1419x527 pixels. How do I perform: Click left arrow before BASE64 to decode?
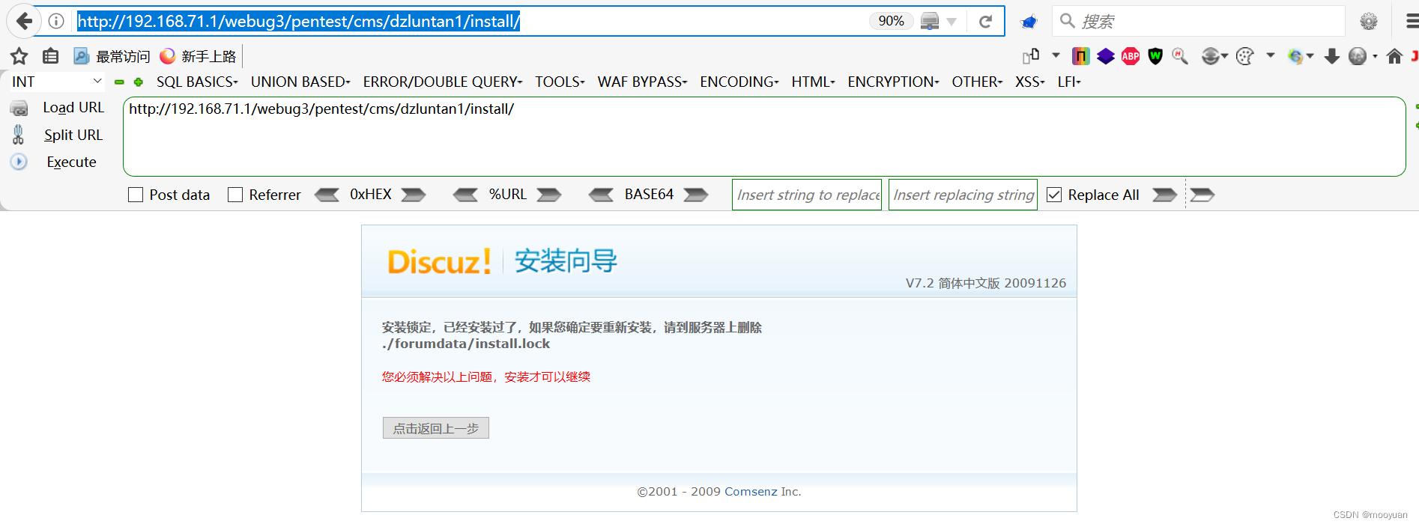601,195
